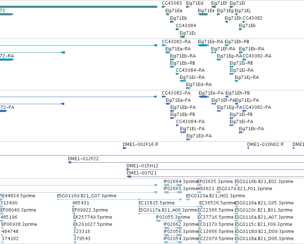Screen dimensions: 304x244
Task: Click protein Eig71Ed-PA label
Action: coord(199,136)
